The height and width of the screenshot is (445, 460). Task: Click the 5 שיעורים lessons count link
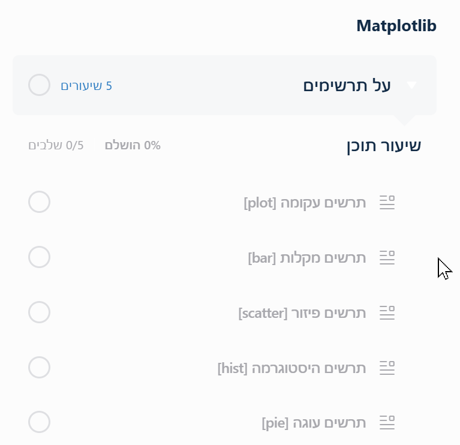point(86,86)
